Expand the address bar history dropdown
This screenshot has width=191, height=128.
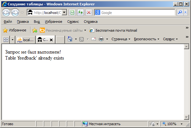tap(64, 12)
